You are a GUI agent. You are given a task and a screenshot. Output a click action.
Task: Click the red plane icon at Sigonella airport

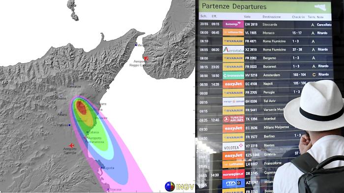pos(71,145)
